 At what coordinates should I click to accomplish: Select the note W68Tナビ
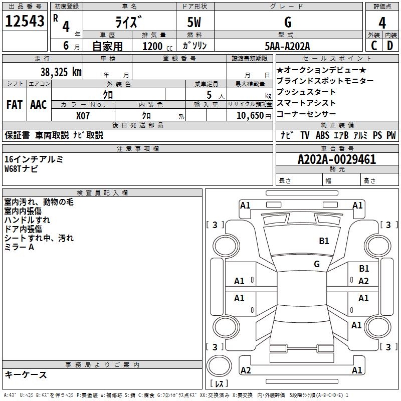[x=21, y=168]
